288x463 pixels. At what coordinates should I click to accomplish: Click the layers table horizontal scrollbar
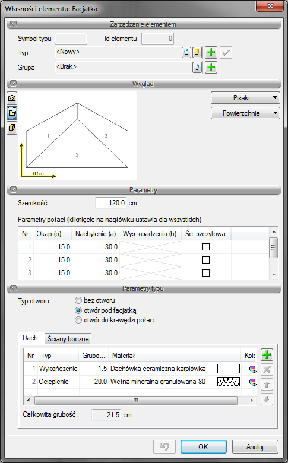point(136,401)
